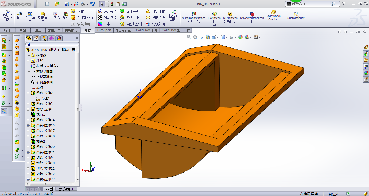Switch to the 曲面 tab

click(38, 30)
